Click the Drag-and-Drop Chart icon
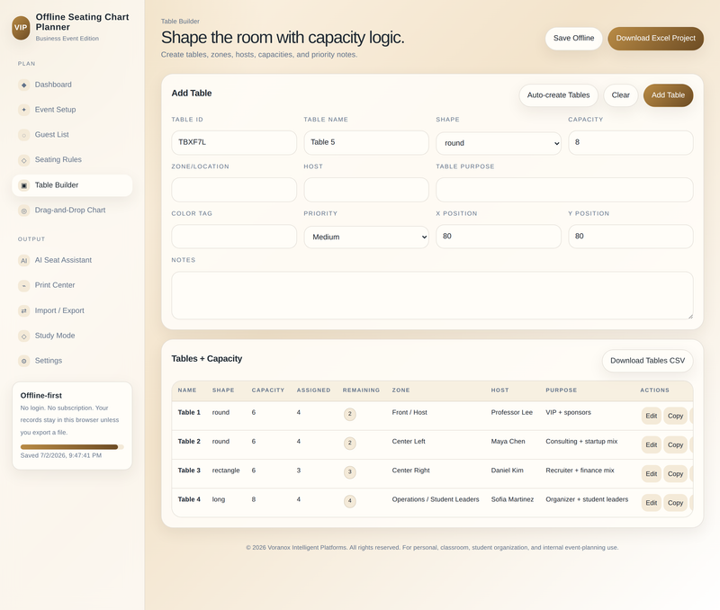This screenshot has width=720, height=610. pyautogui.click(x=24, y=211)
